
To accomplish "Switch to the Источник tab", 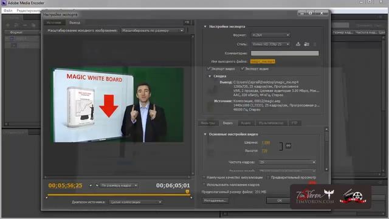I will click(54, 23).
